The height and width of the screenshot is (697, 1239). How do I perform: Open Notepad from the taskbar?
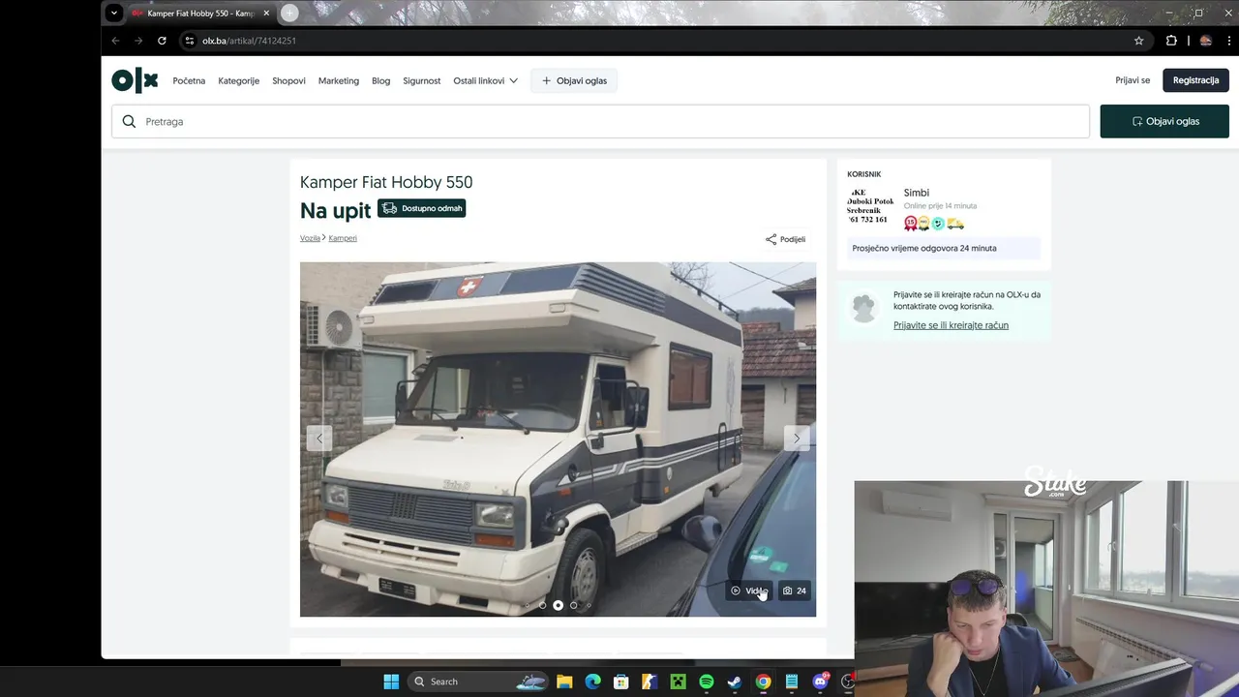click(792, 682)
